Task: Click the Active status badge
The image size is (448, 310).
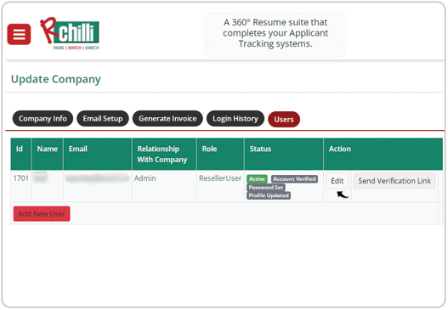Action: click(x=257, y=179)
